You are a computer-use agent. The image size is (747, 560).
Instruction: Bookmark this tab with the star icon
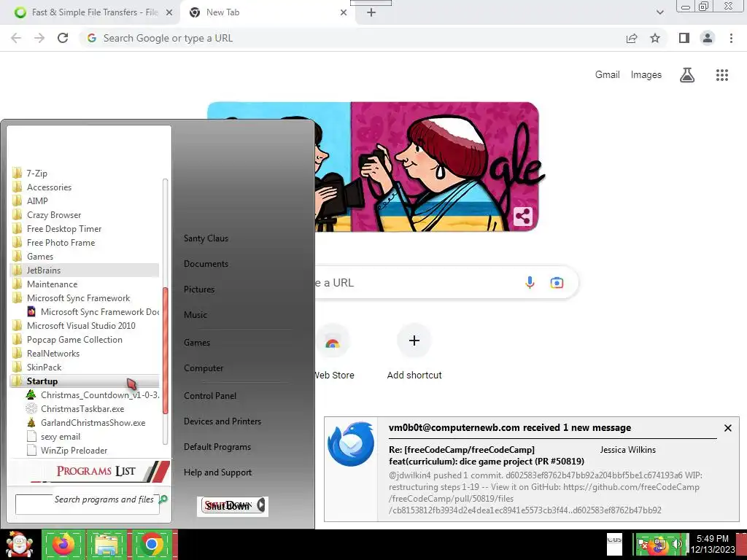[x=655, y=38]
